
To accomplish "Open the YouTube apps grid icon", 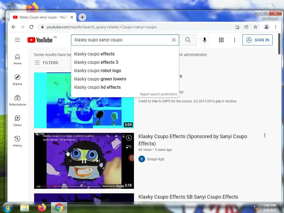I will [221, 40].
